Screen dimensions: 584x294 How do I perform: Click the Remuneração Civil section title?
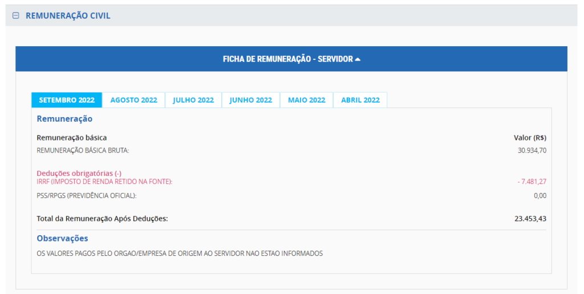coord(68,16)
